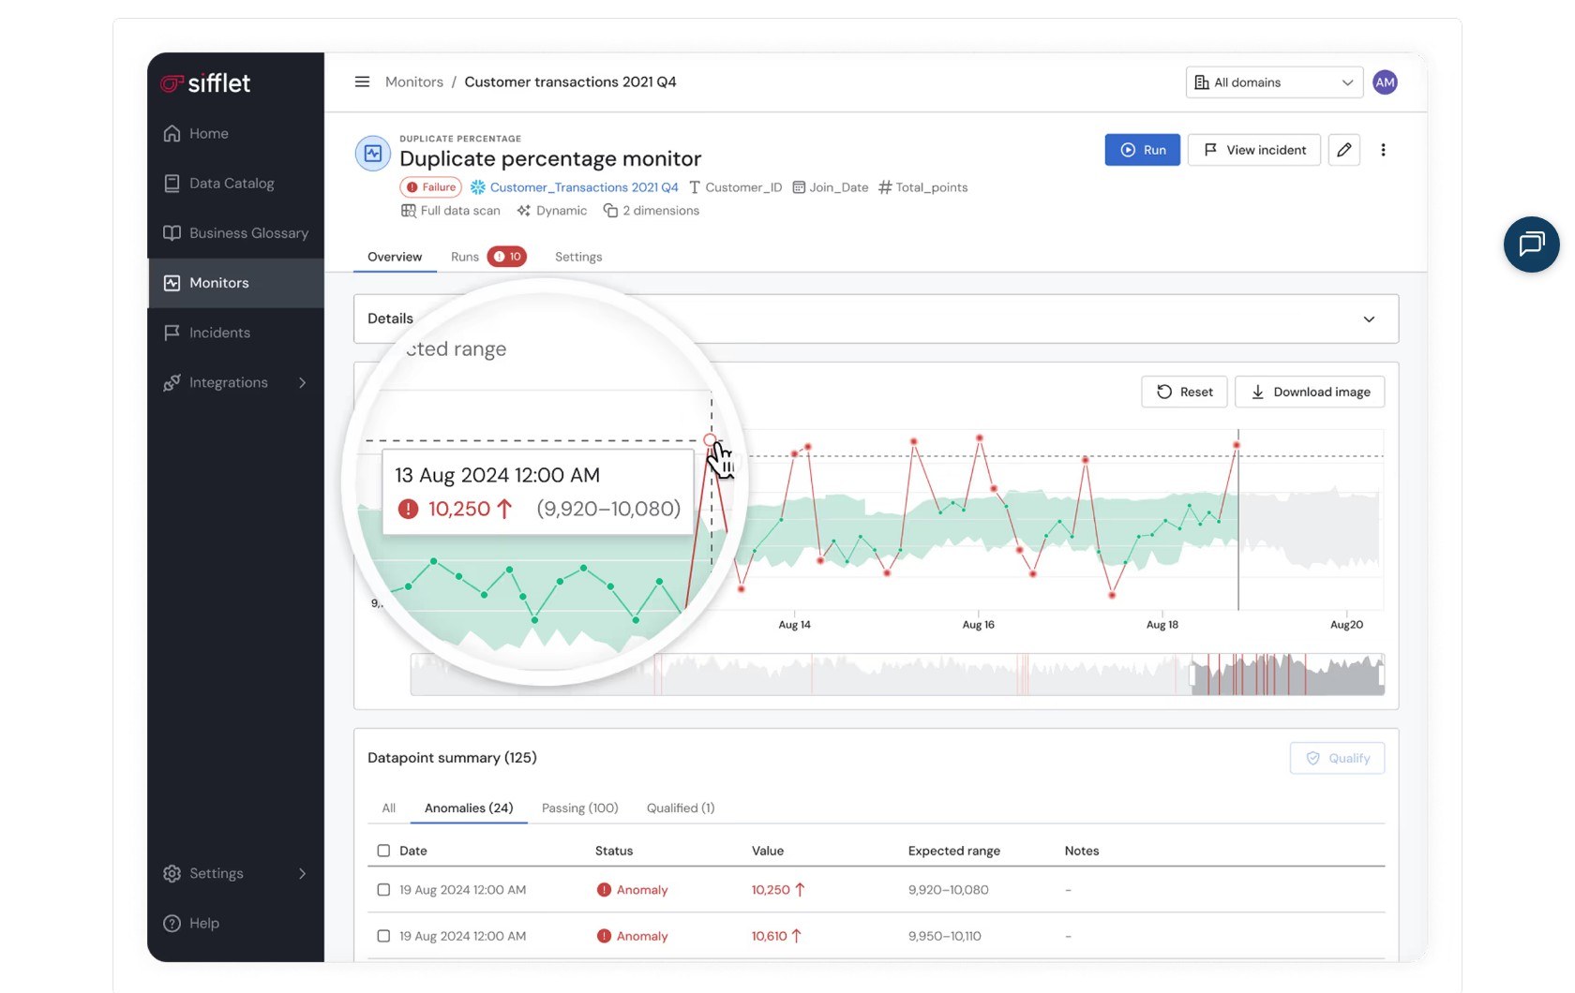
Task: Click the AM user avatar
Action: 1385,82
